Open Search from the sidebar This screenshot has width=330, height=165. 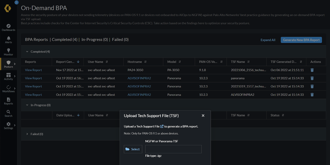coord(8,113)
